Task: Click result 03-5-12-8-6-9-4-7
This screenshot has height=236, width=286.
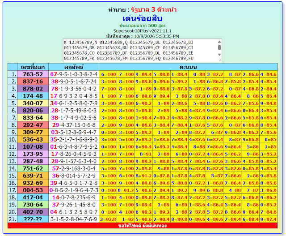Action: click(x=74, y=132)
